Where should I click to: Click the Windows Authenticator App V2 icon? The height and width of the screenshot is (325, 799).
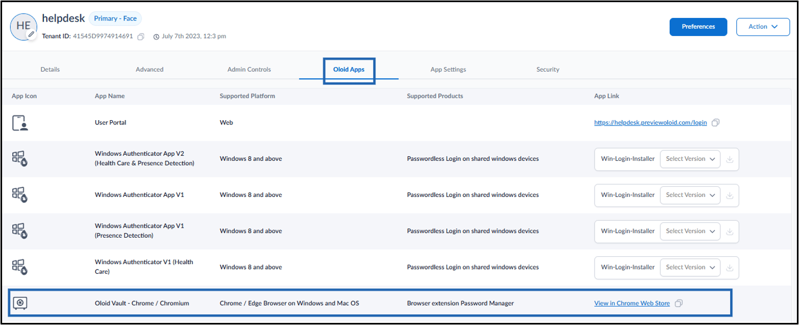click(20, 159)
